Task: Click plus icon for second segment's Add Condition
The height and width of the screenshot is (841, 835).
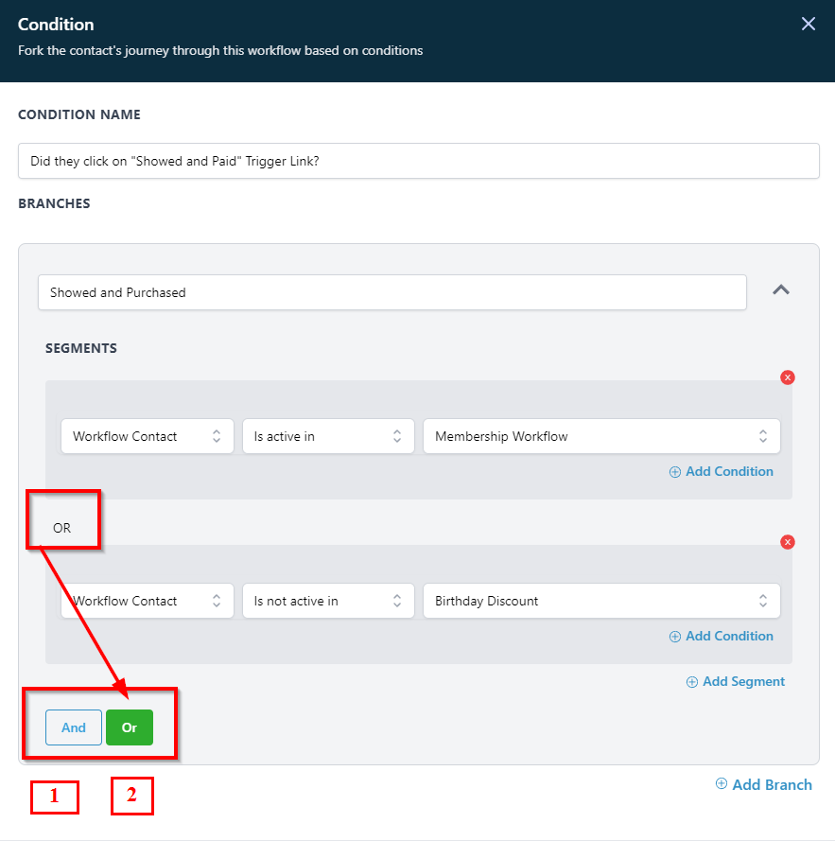Action: (675, 637)
